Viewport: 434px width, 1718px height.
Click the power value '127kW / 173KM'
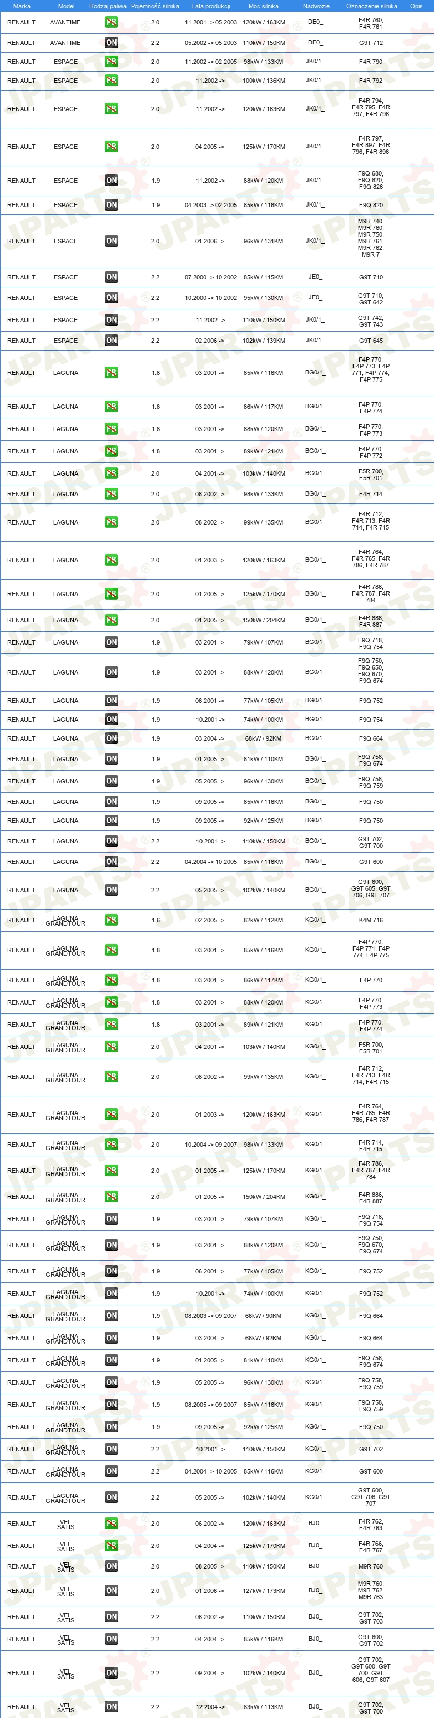(x=263, y=1591)
